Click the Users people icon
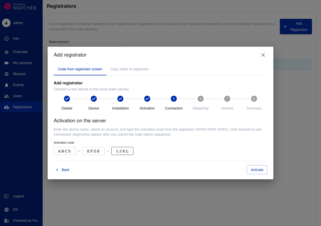 pyautogui.click(x=7, y=96)
